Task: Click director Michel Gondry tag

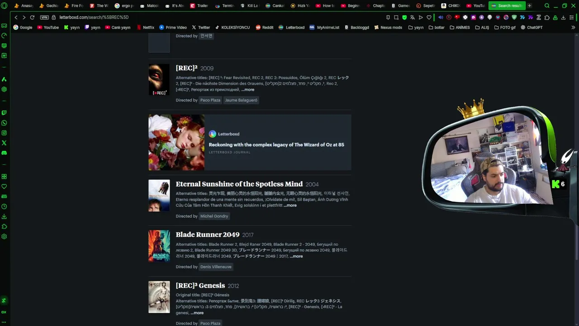Action: click(214, 216)
